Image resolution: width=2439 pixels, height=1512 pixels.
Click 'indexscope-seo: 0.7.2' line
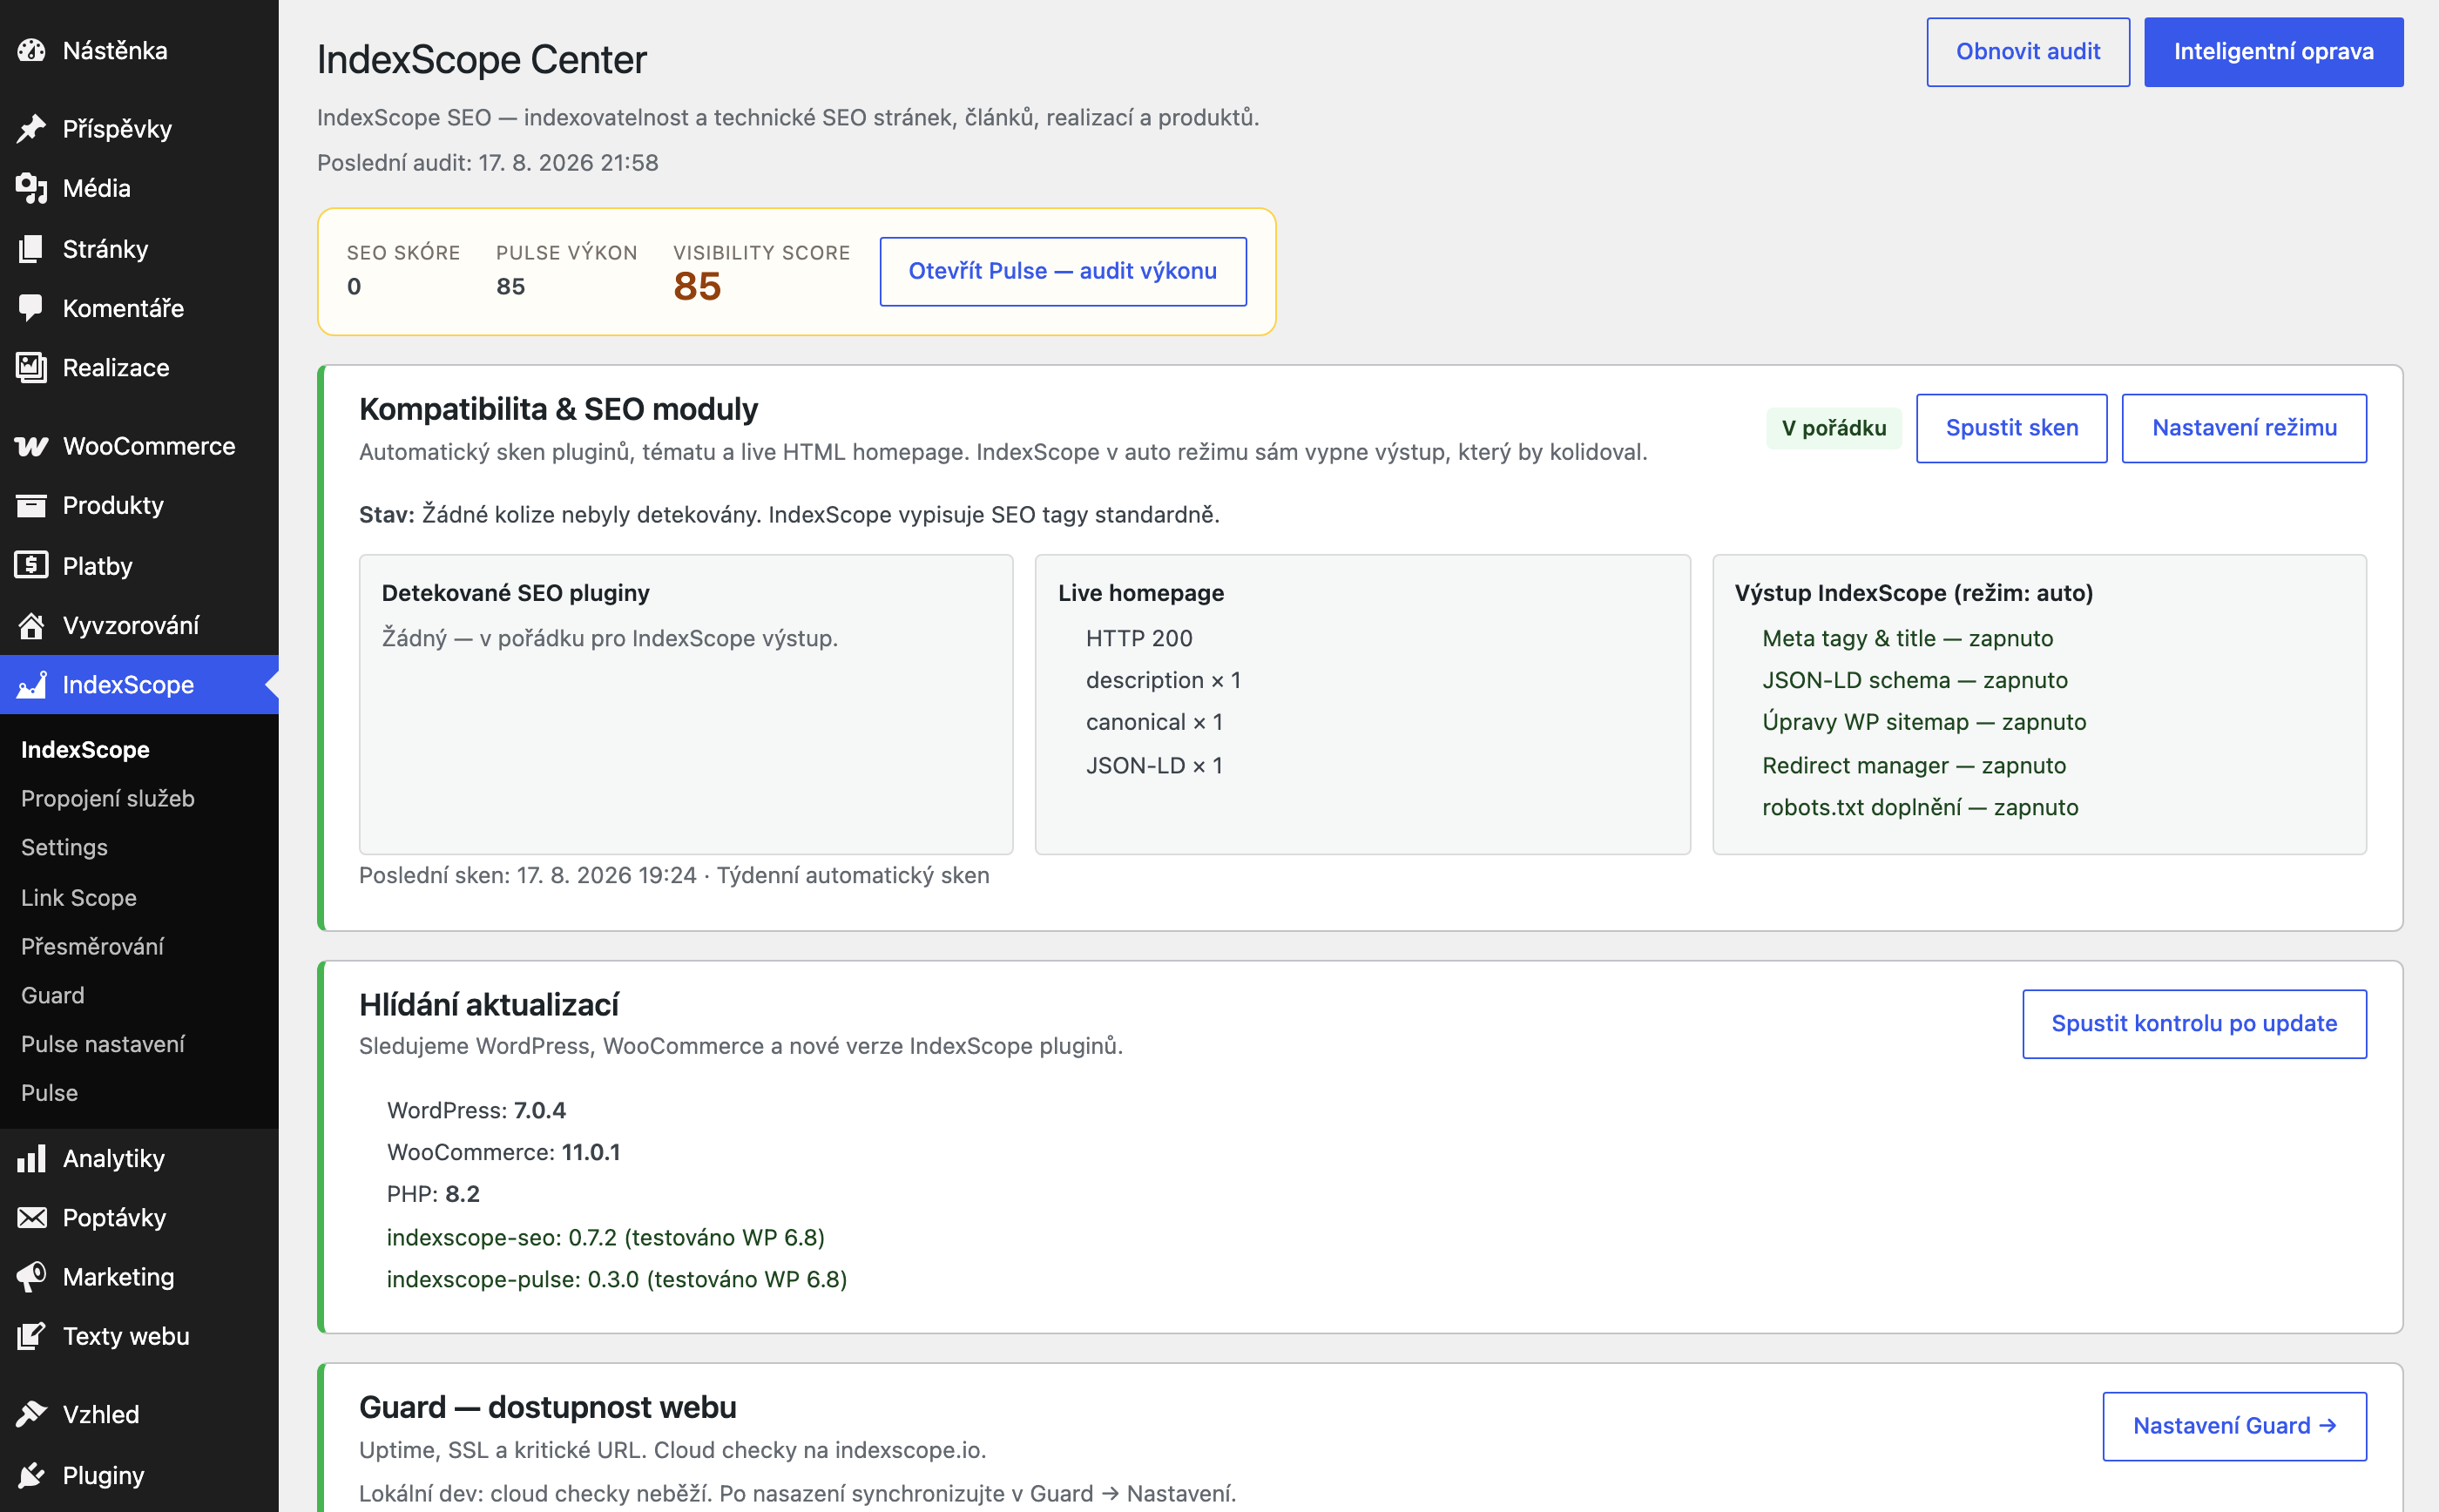605,1237
